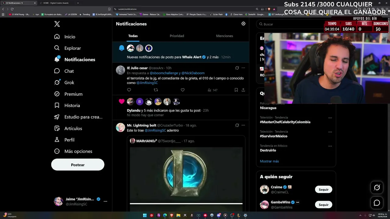
Task: Open more options on IE Julio cesar's post
Action: (243, 68)
